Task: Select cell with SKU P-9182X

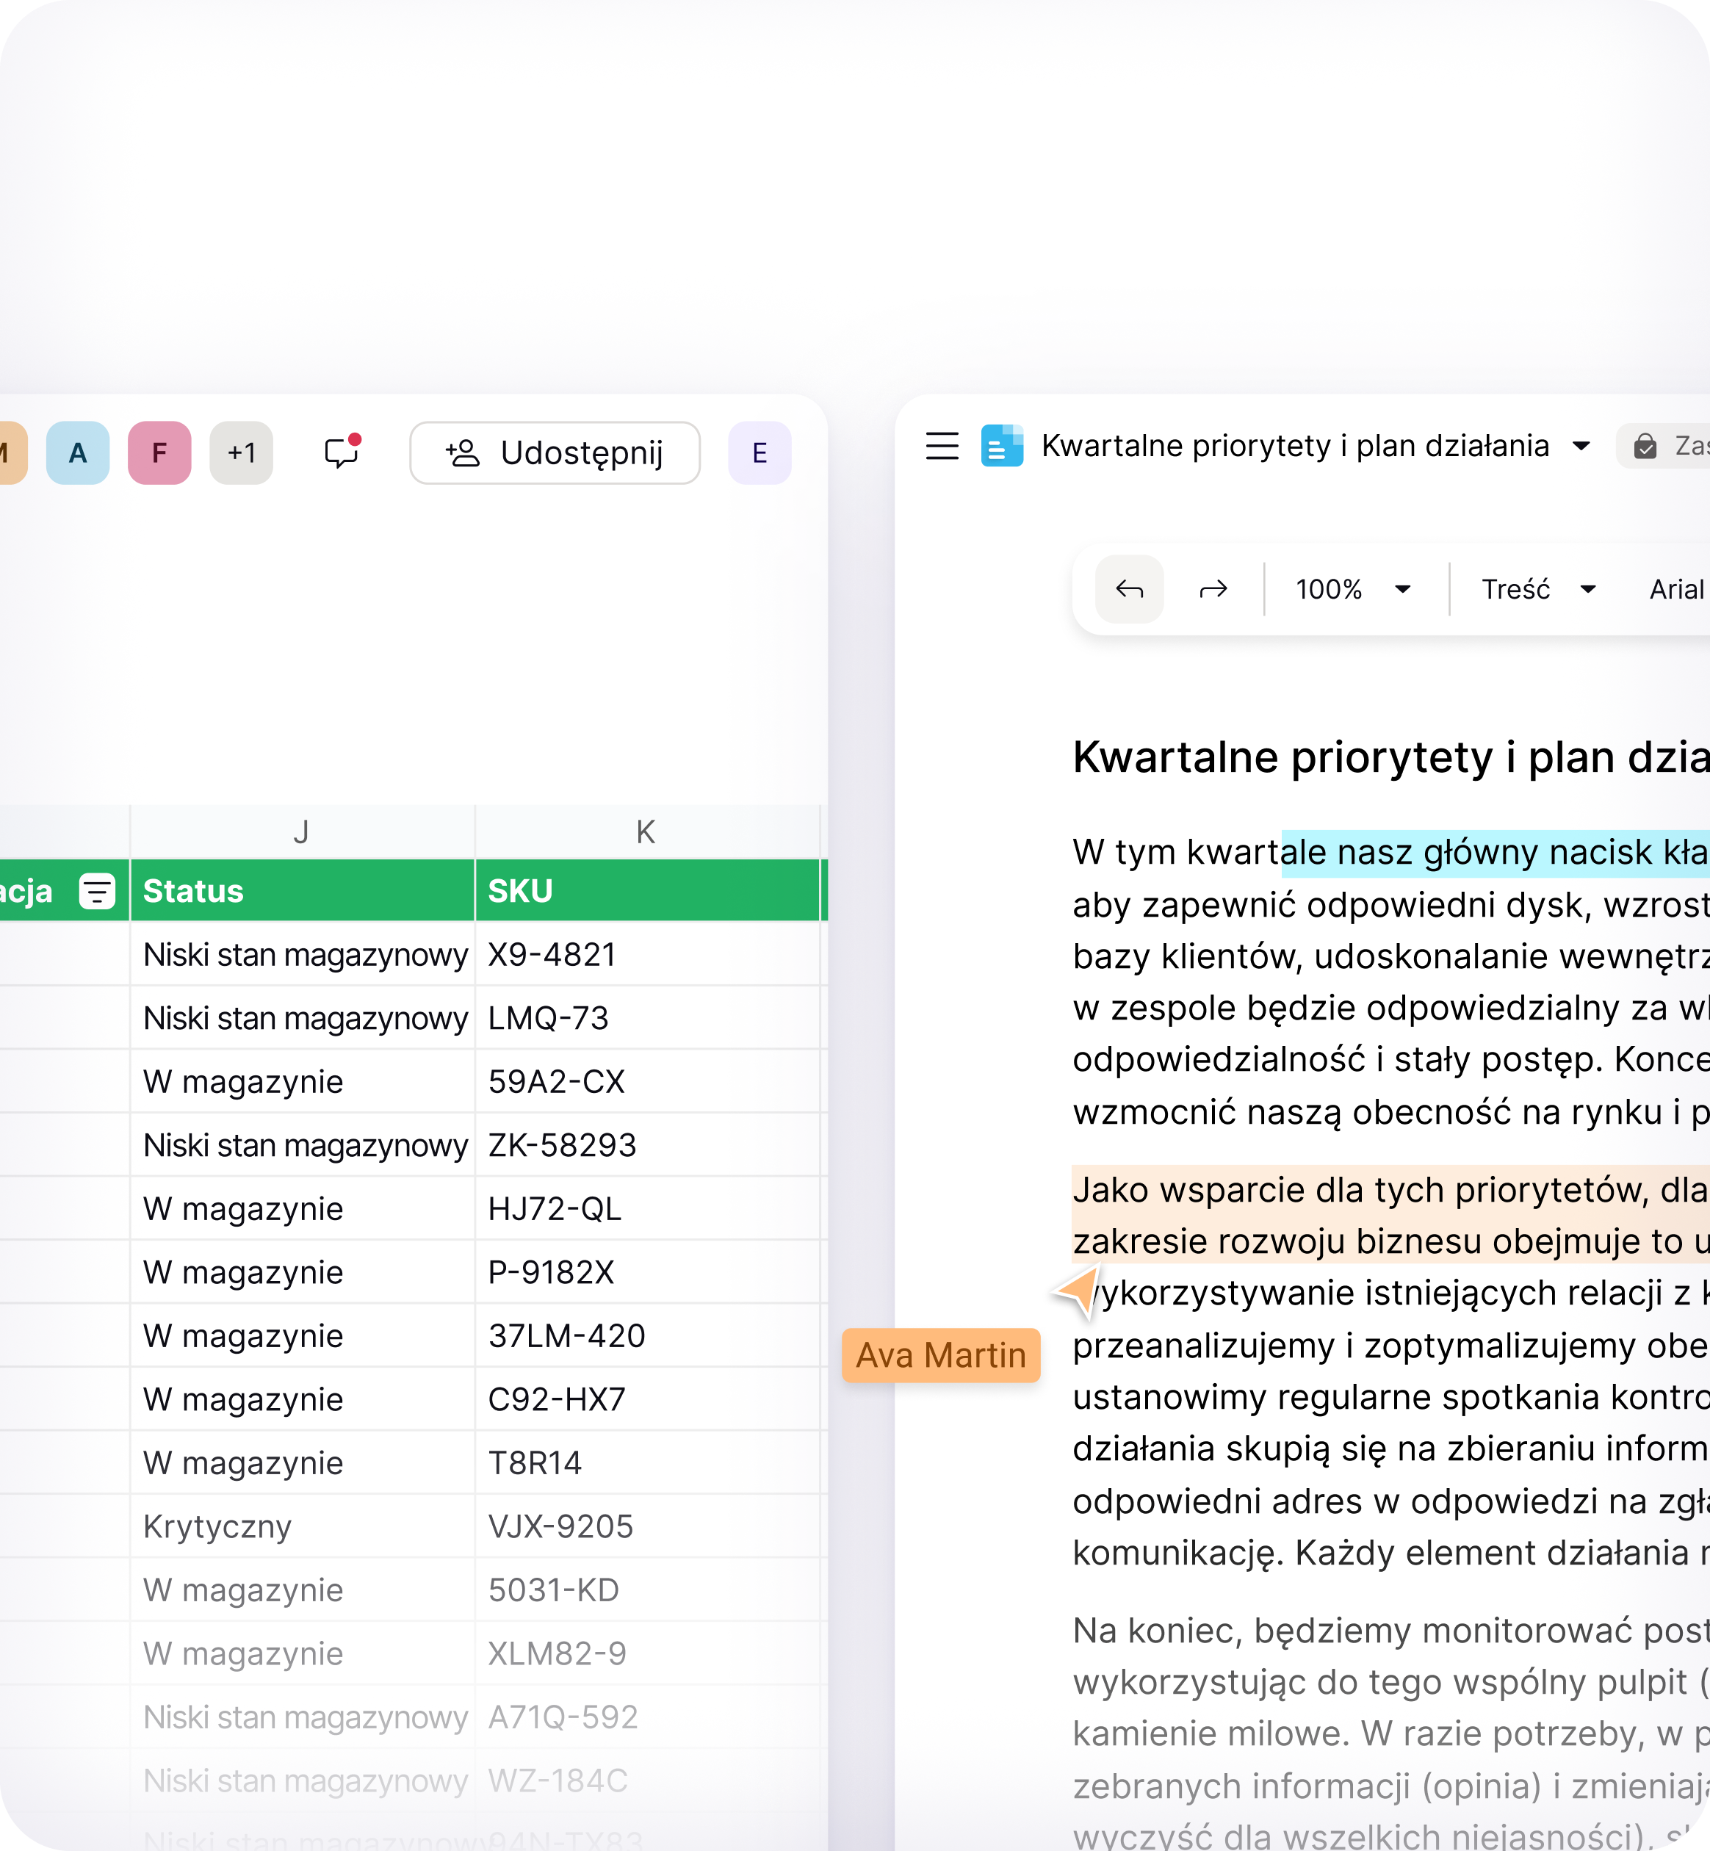Action: point(647,1271)
